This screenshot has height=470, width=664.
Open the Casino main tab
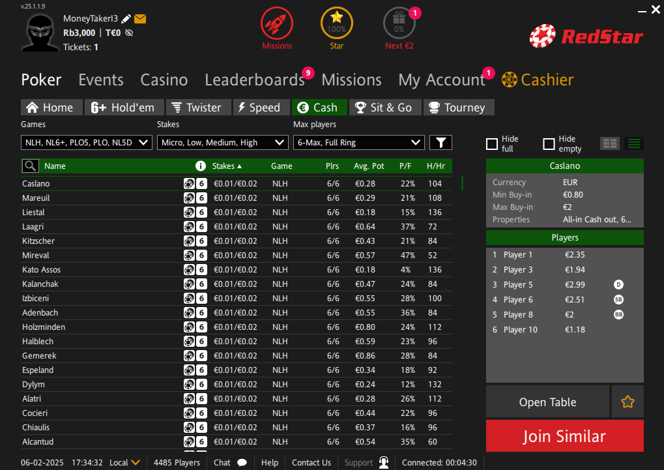click(x=164, y=80)
